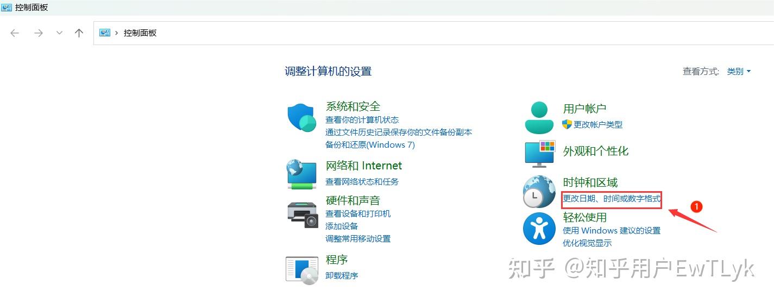Image resolution: width=774 pixels, height=303 pixels.
Task: Open 备份和还原(Windows 7) link
Action: click(370, 144)
